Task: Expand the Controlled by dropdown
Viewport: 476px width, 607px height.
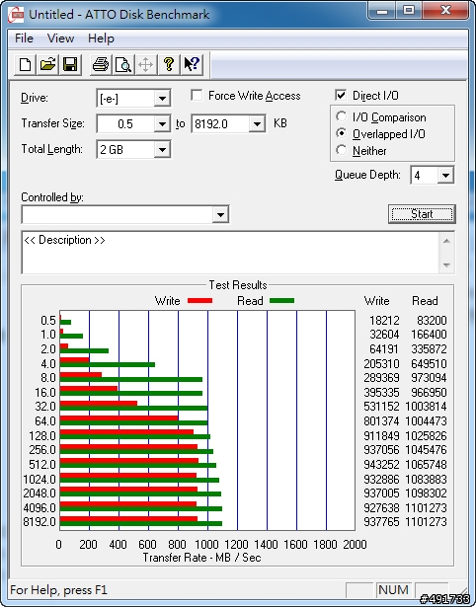Action: [x=220, y=214]
